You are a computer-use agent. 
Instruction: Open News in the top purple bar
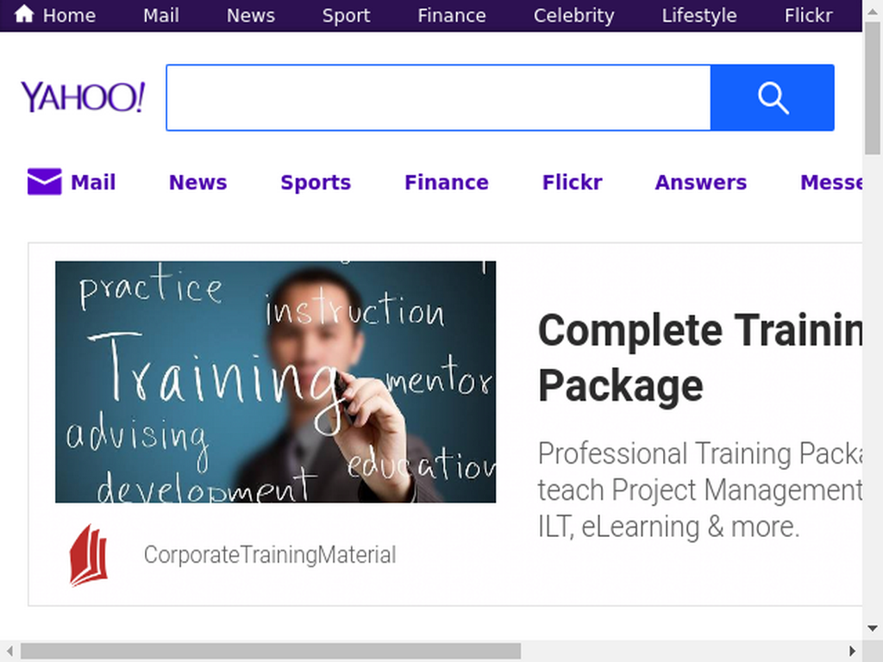pyautogui.click(x=251, y=16)
